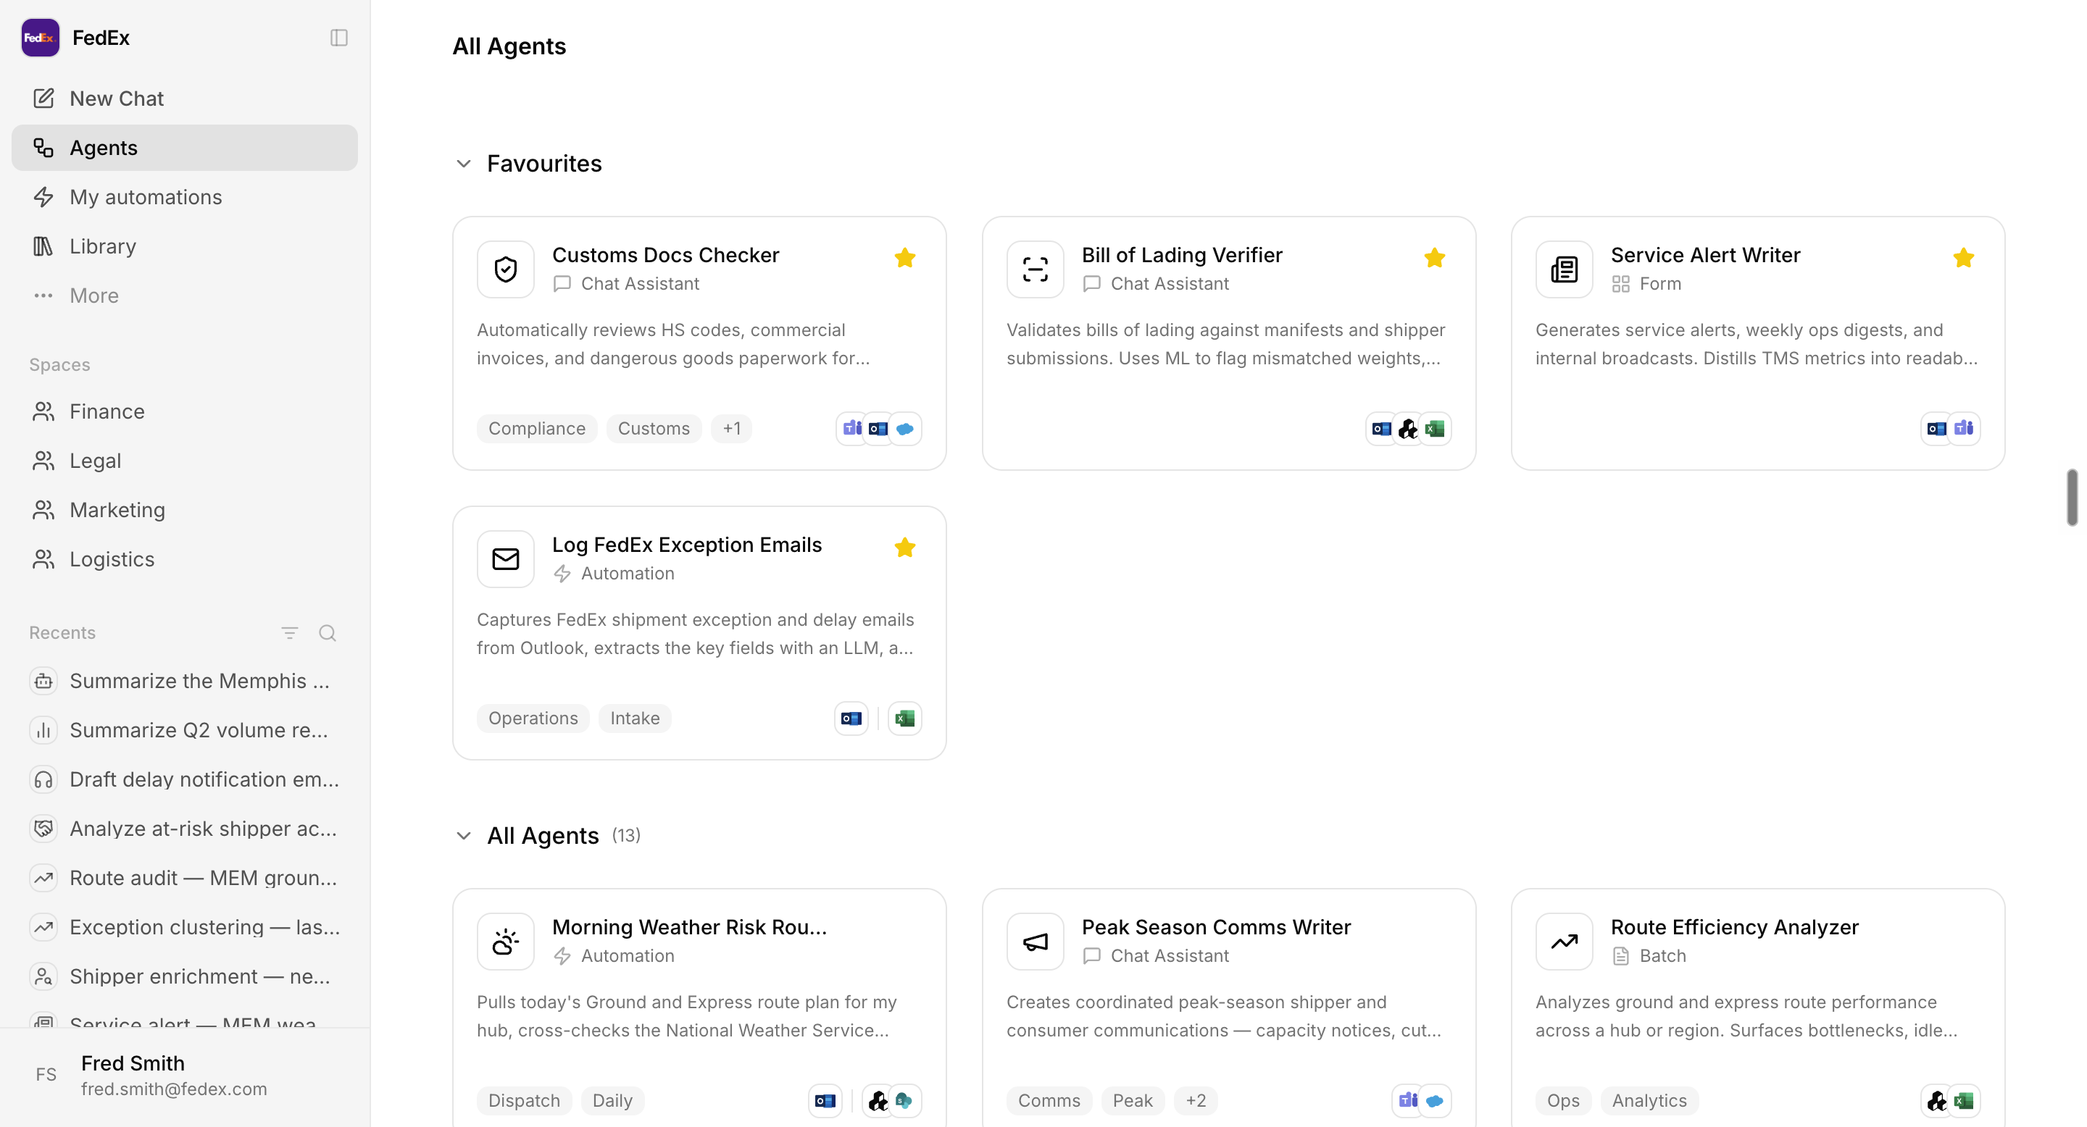
Task: Click the Customs Docs Checker shield icon
Action: click(x=506, y=269)
